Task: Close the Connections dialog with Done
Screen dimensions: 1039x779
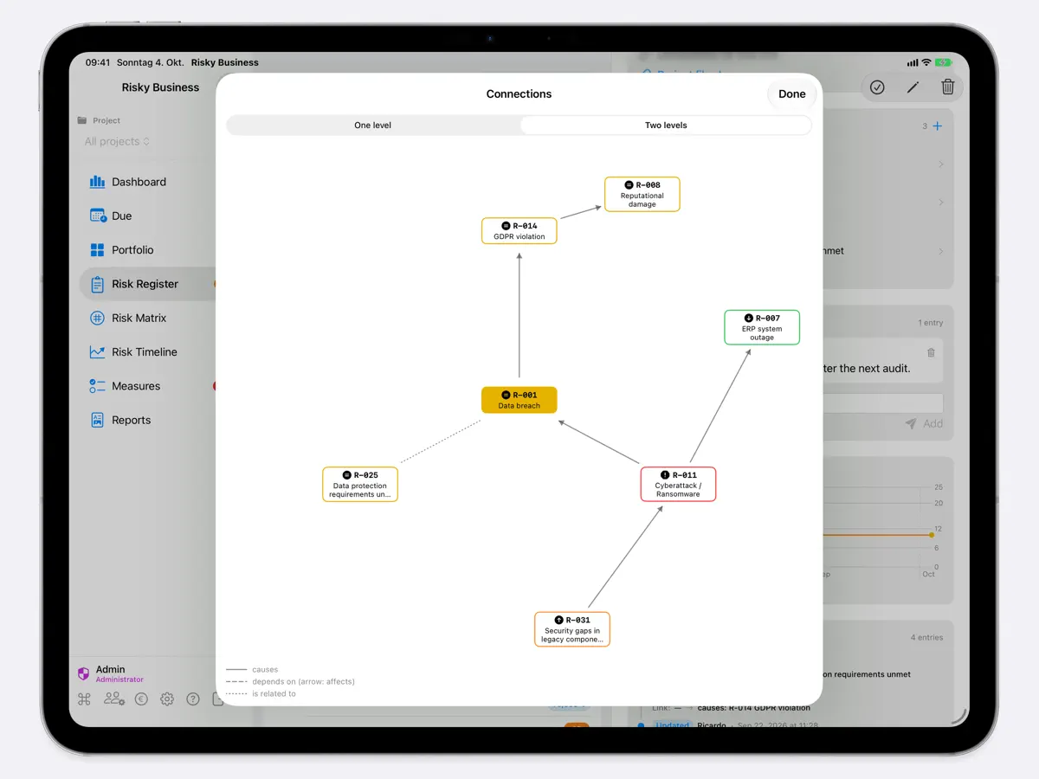Action: [x=791, y=94]
